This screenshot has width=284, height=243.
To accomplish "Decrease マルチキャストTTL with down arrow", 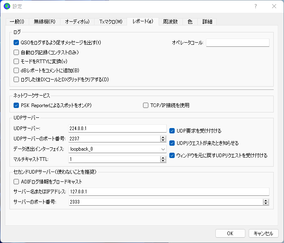I will 163,161.
